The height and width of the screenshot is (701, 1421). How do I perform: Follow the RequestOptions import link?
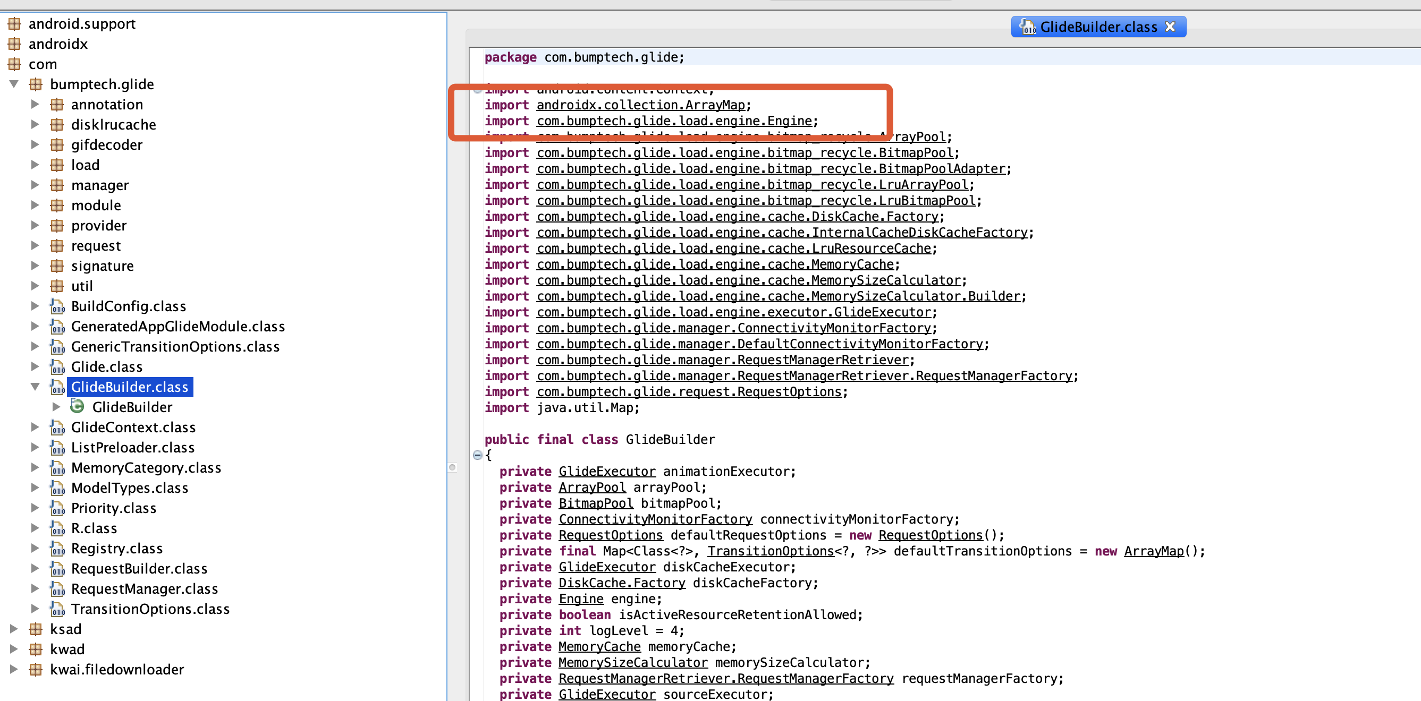688,392
